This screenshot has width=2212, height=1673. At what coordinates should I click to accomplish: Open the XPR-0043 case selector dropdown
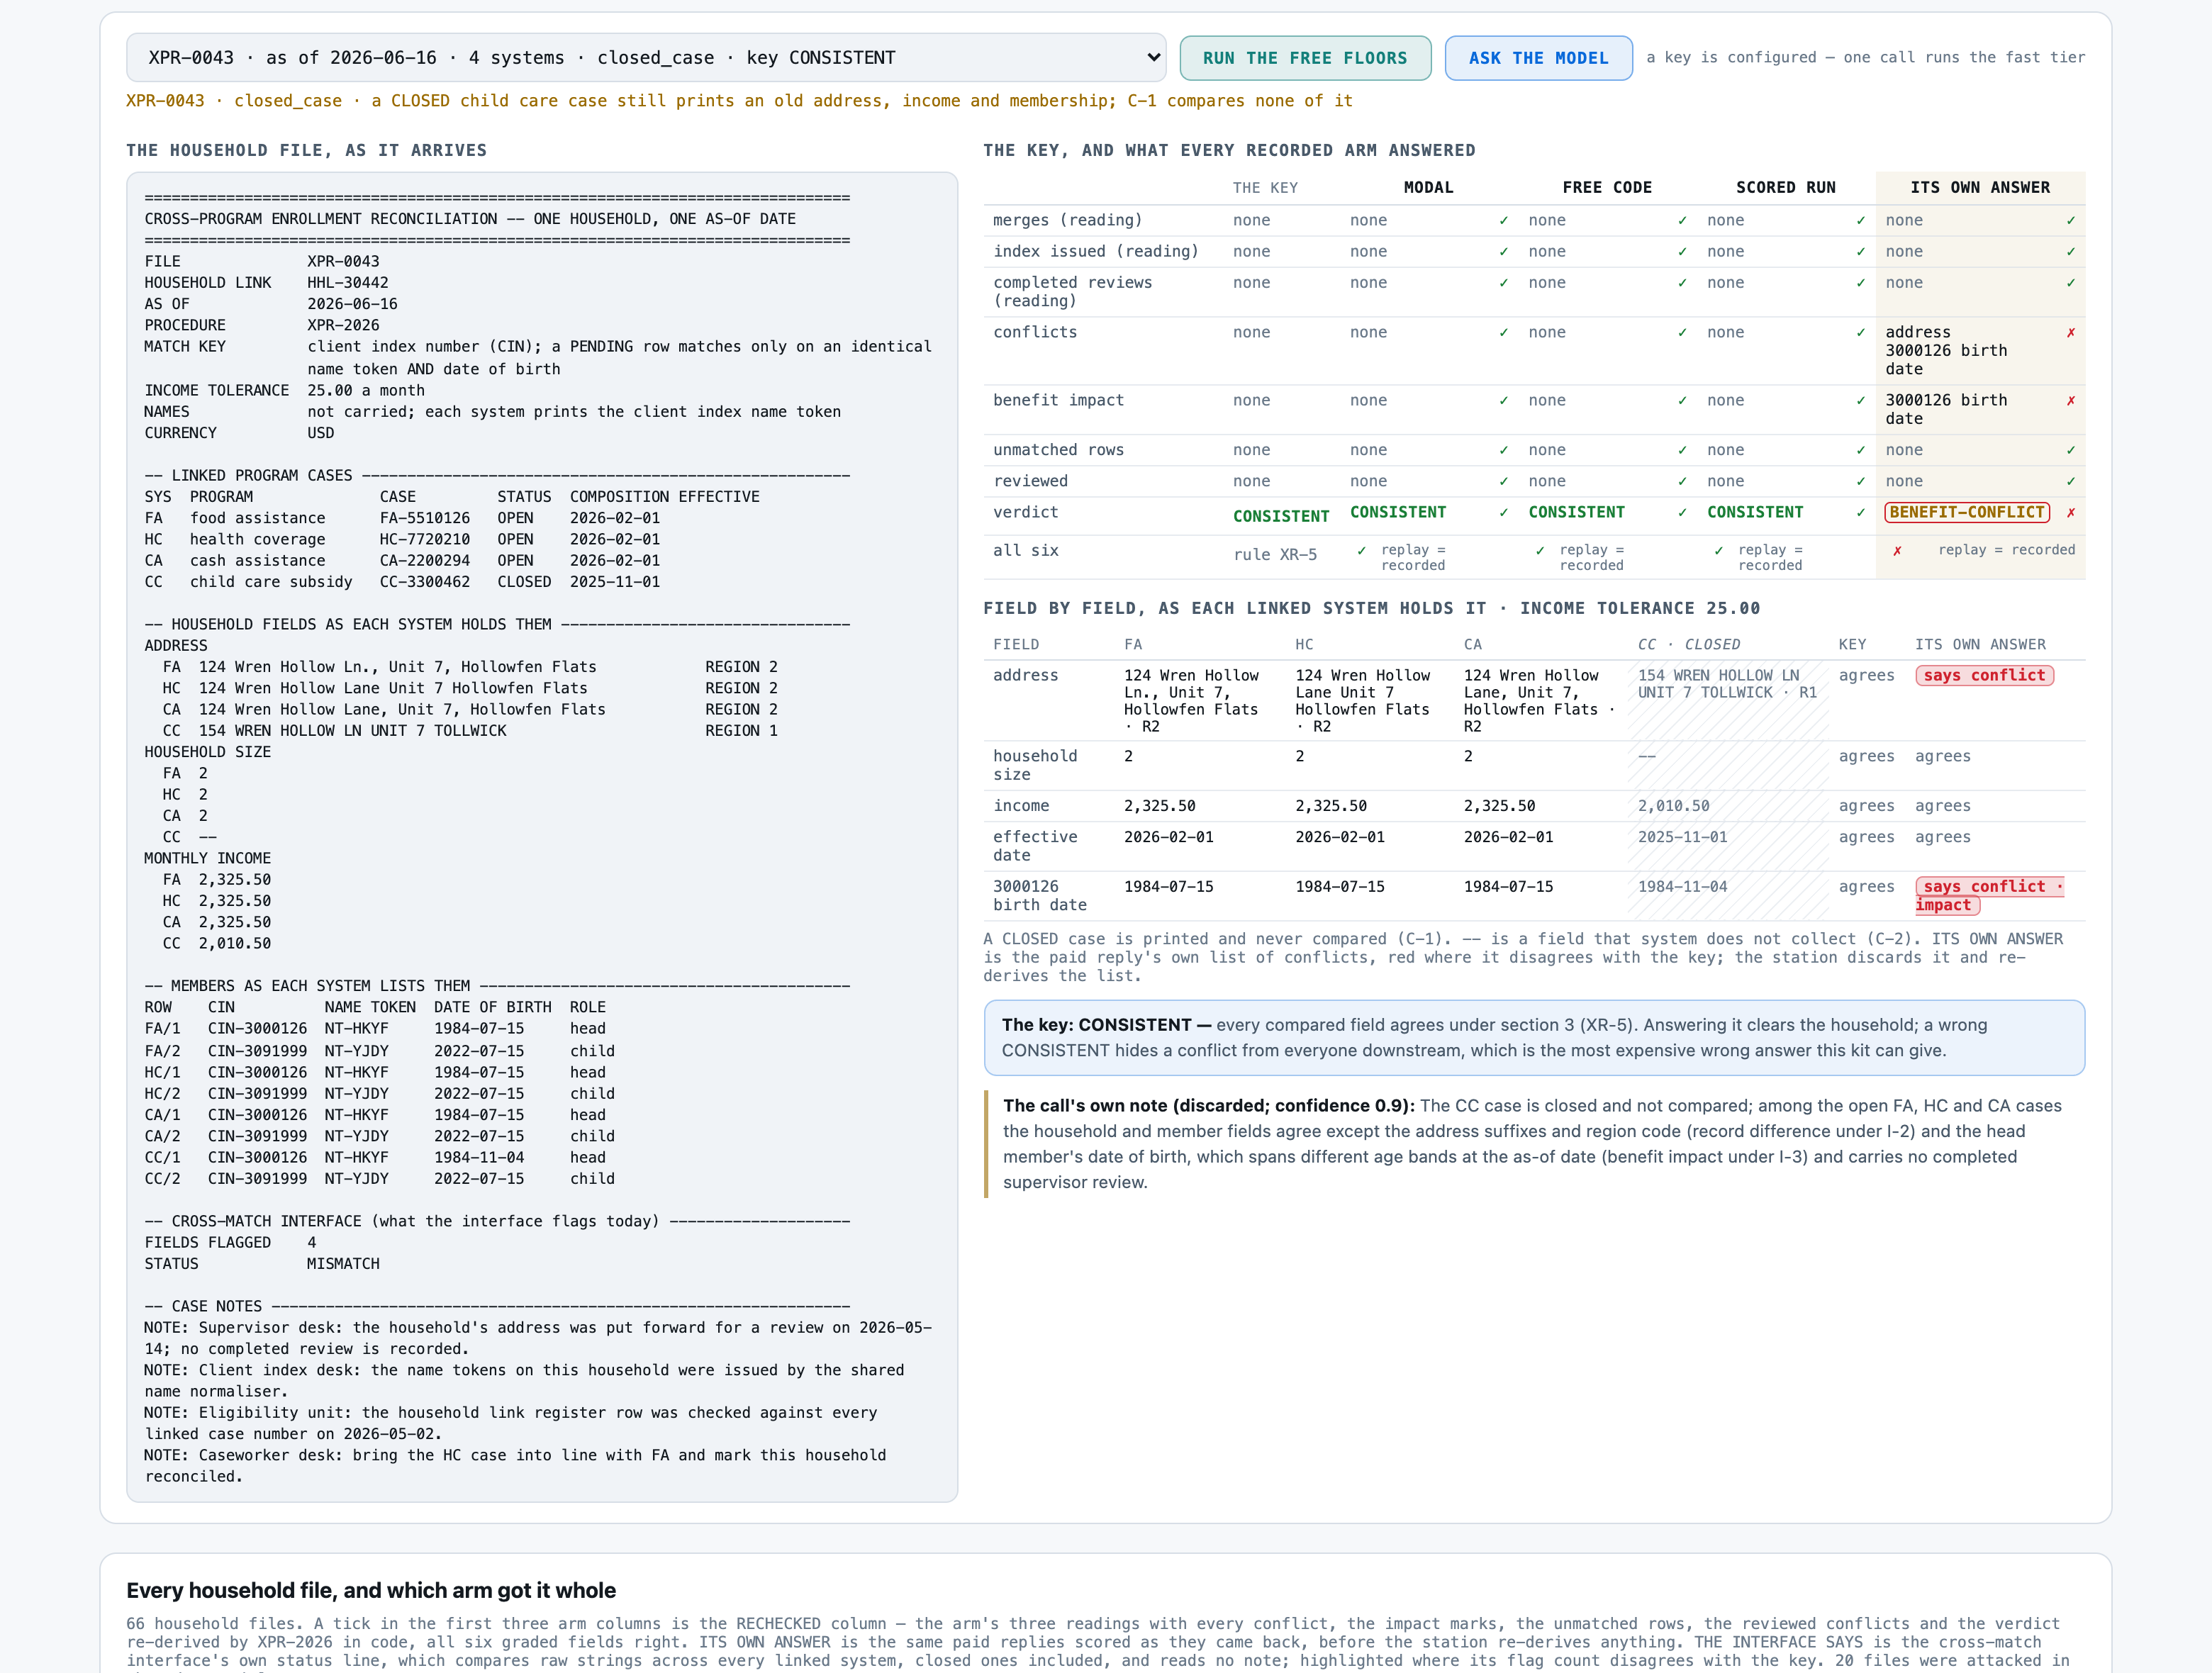(x=646, y=58)
